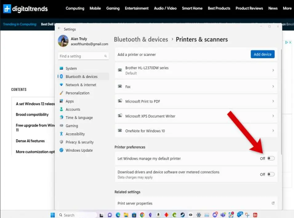
Task: Click the Settings window vertical scrollbar
Action: [281, 102]
